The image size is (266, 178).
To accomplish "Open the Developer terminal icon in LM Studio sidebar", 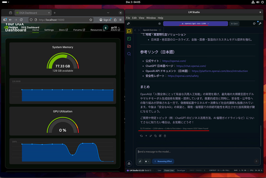I will click(129, 39).
